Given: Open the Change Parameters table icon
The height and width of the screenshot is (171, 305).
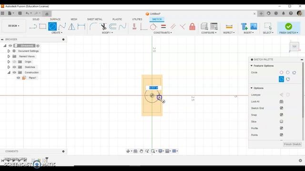Looking at the screenshot, I should pos(214,27).
